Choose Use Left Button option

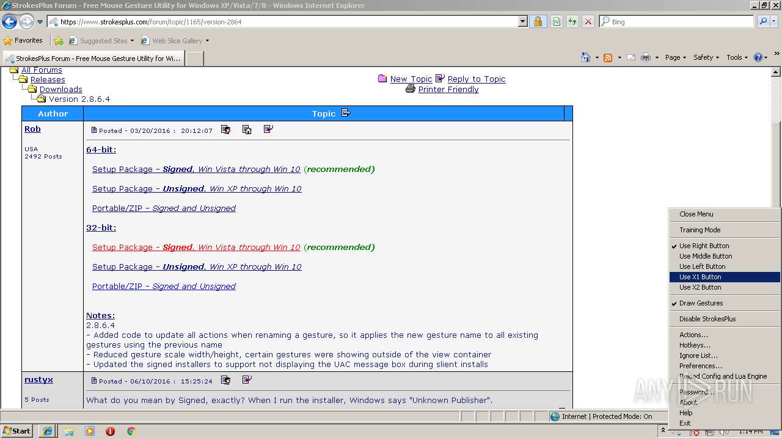pyautogui.click(x=725, y=266)
